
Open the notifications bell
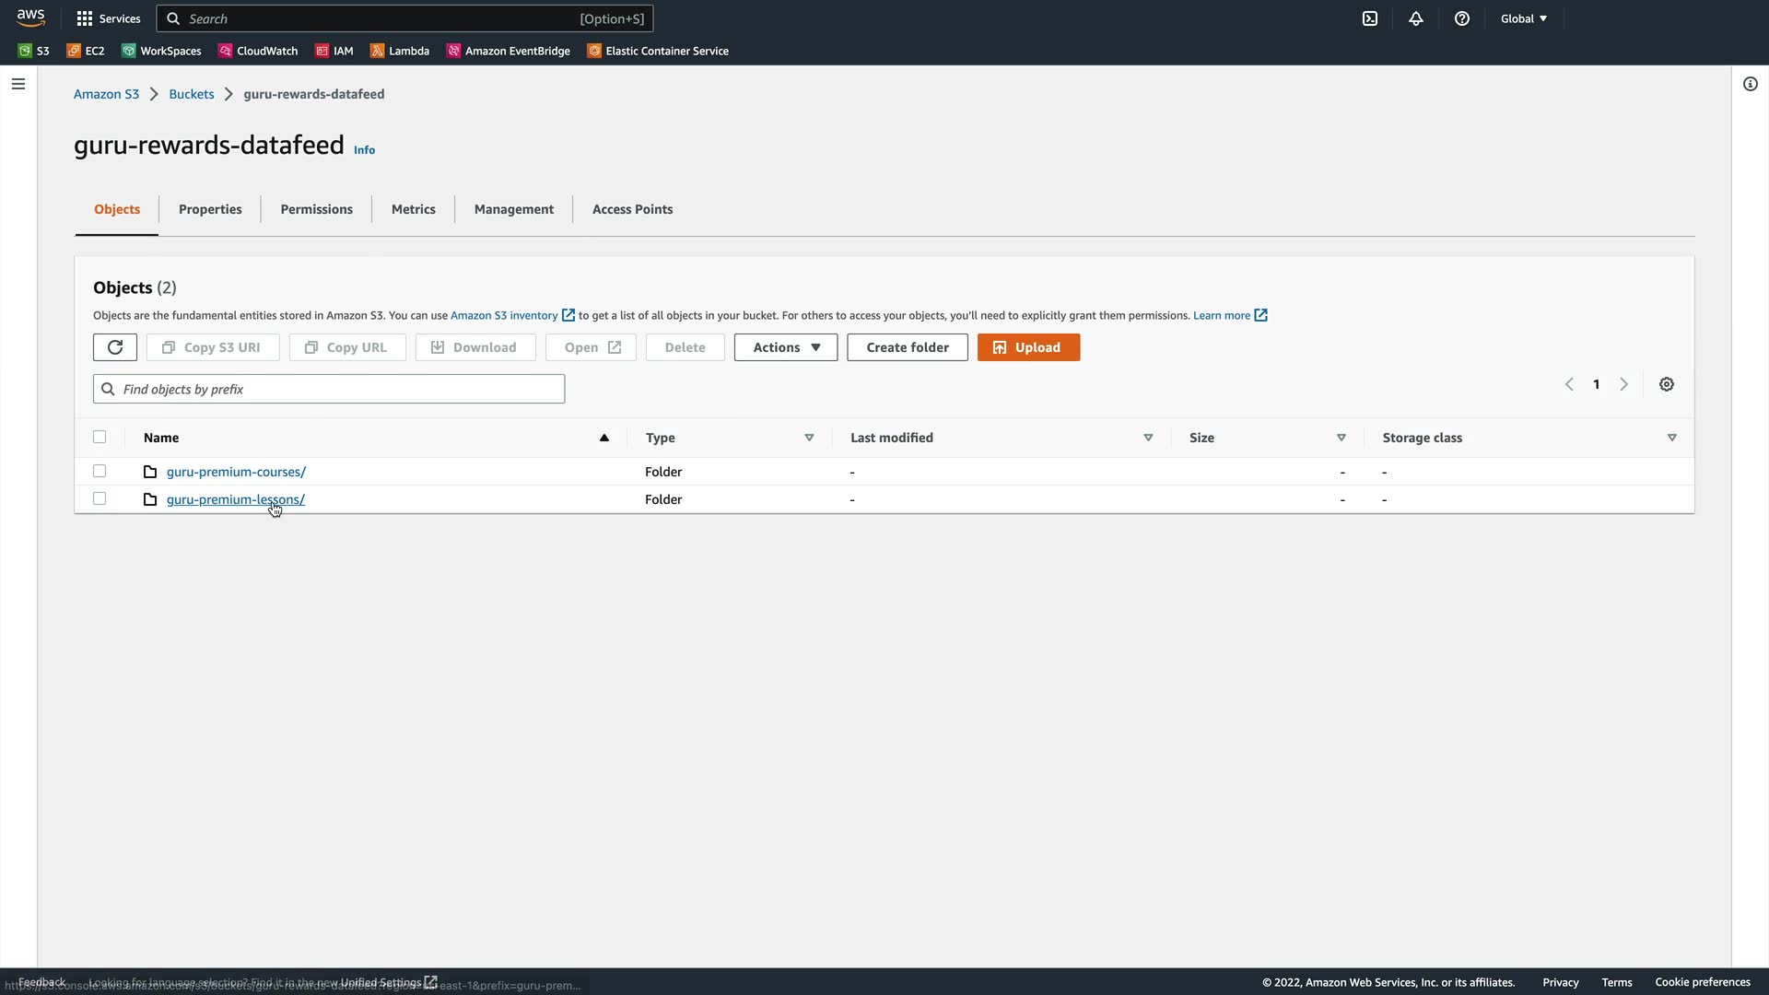(1416, 18)
